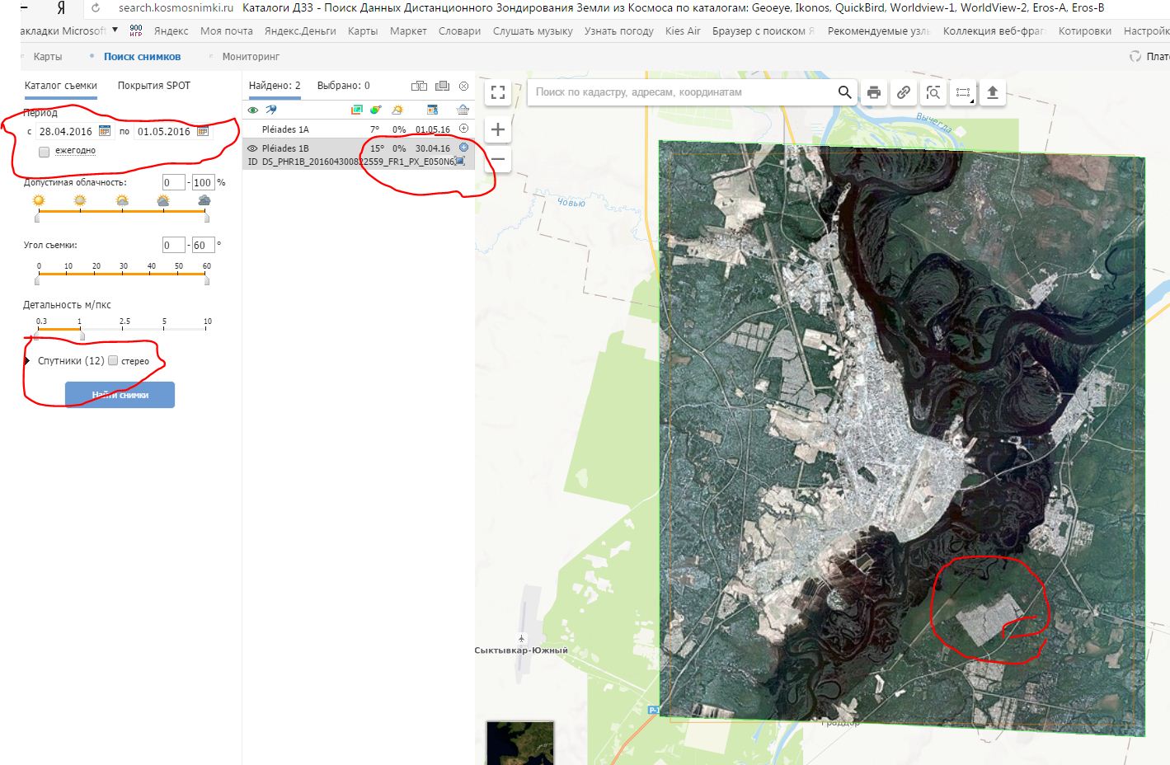Click the upload file icon
Viewport: 1170px width, 765px height.
tap(993, 92)
